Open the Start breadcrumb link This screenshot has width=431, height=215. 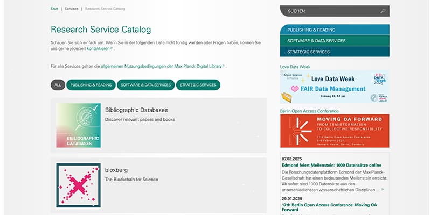54,9
